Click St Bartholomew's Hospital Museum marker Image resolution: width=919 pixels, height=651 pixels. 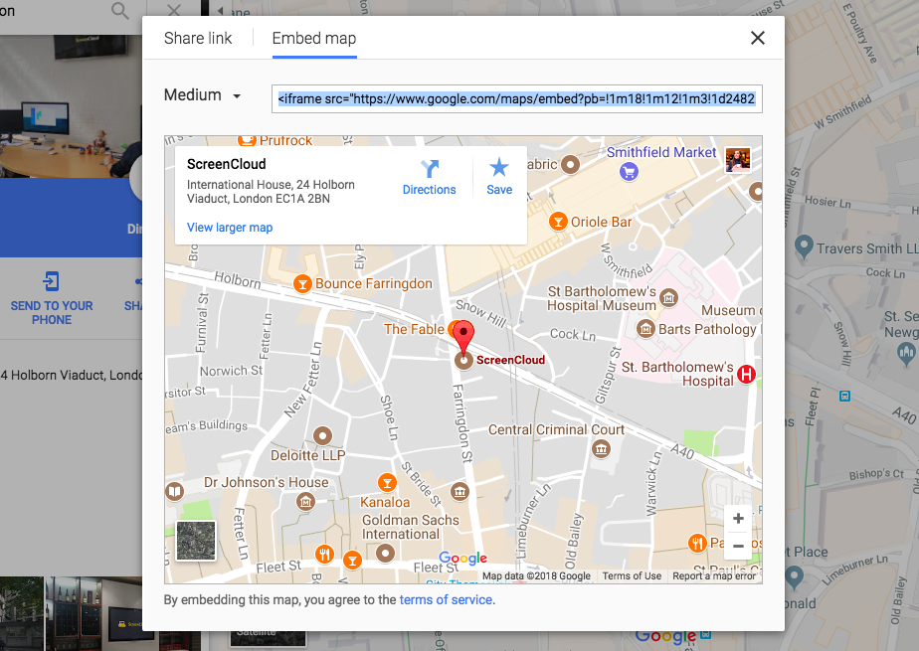pyautogui.click(x=668, y=298)
